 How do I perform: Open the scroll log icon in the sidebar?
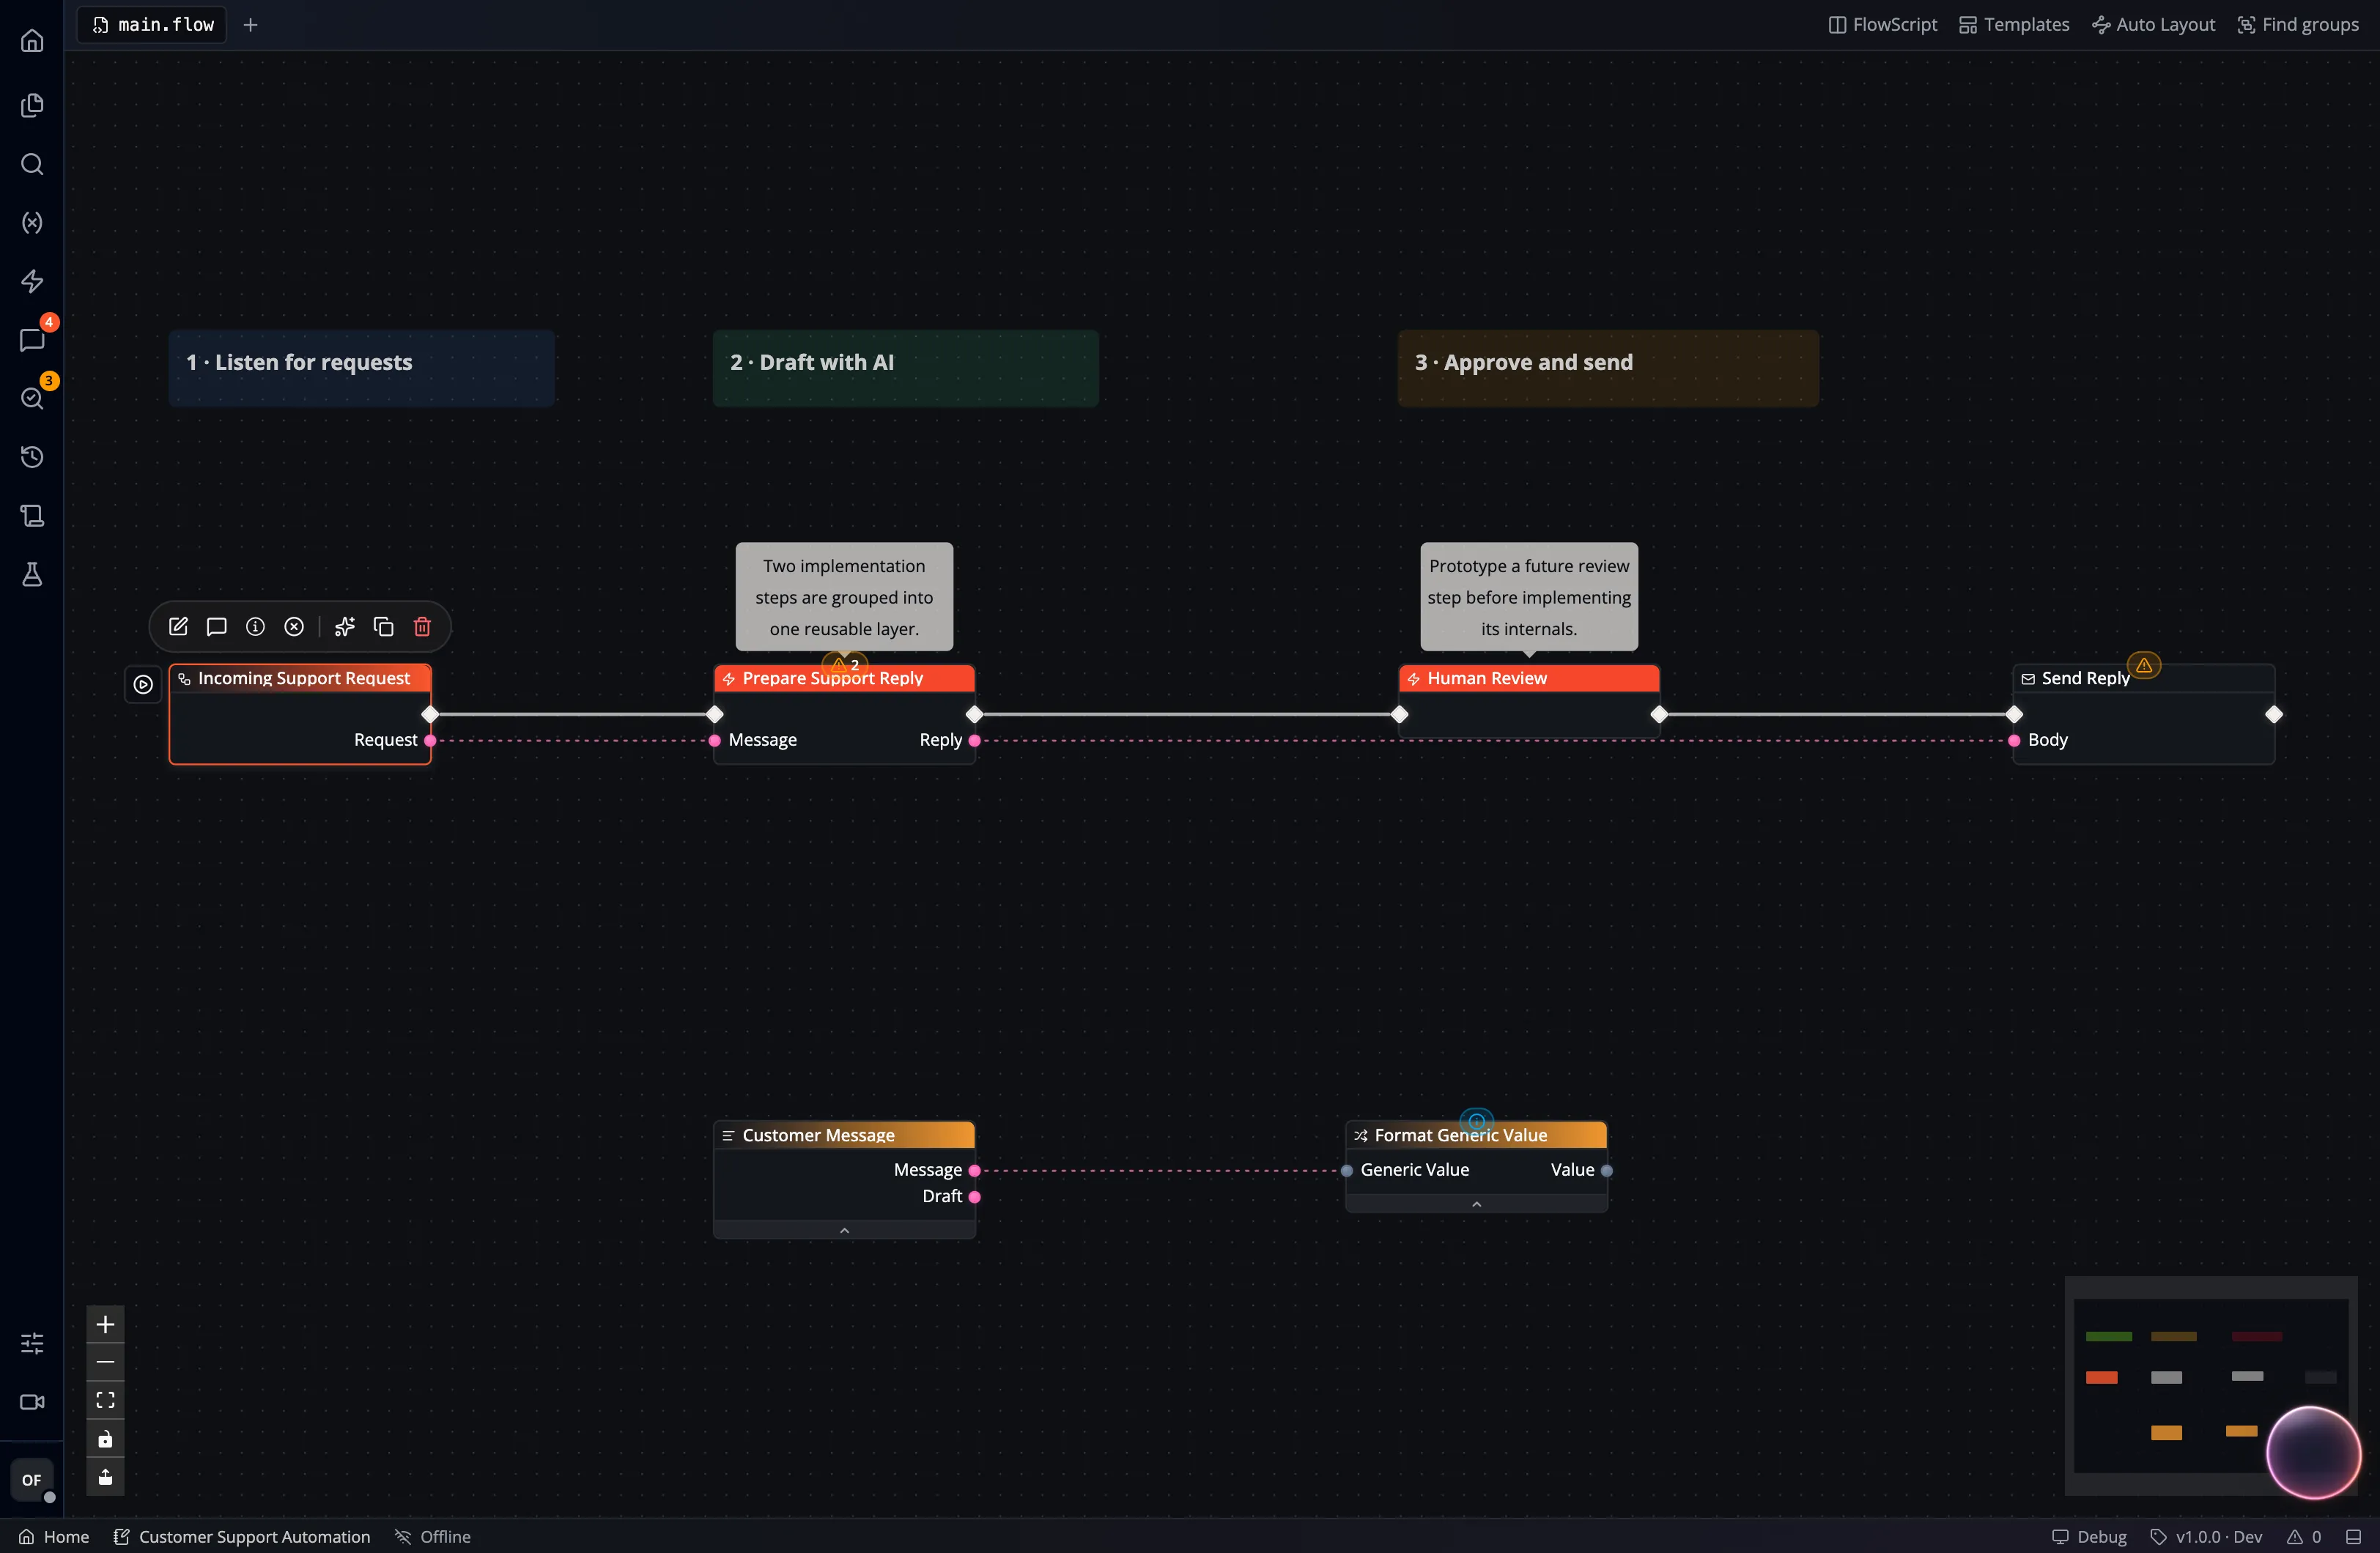pyautogui.click(x=32, y=516)
